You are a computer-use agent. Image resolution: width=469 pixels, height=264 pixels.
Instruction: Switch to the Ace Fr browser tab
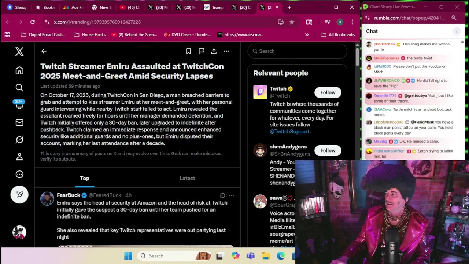pos(73,7)
